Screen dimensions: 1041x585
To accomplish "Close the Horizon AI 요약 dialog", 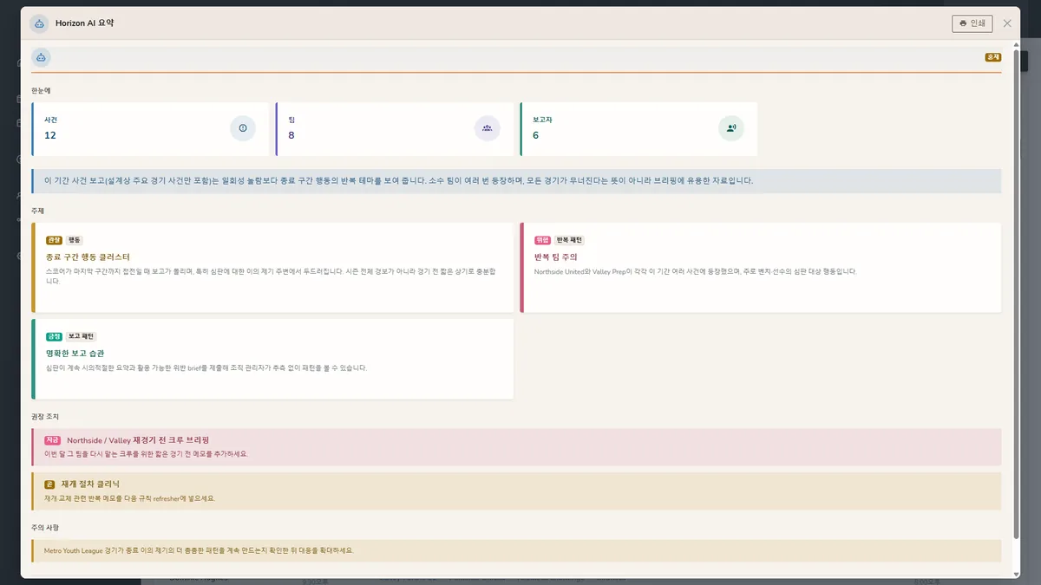I will point(1007,23).
